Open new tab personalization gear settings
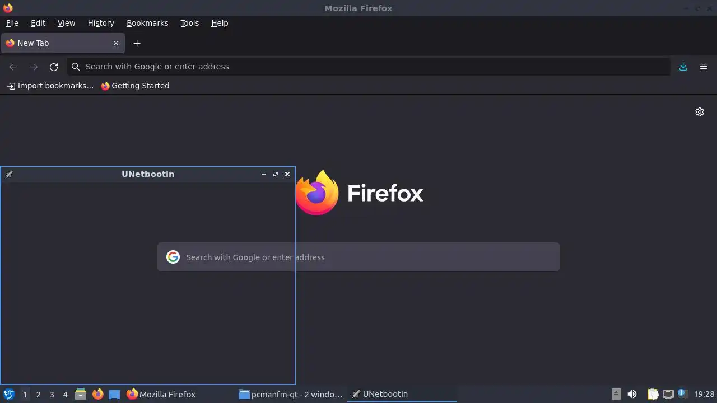Image resolution: width=717 pixels, height=403 pixels. pyautogui.click(x=700, y=112)
